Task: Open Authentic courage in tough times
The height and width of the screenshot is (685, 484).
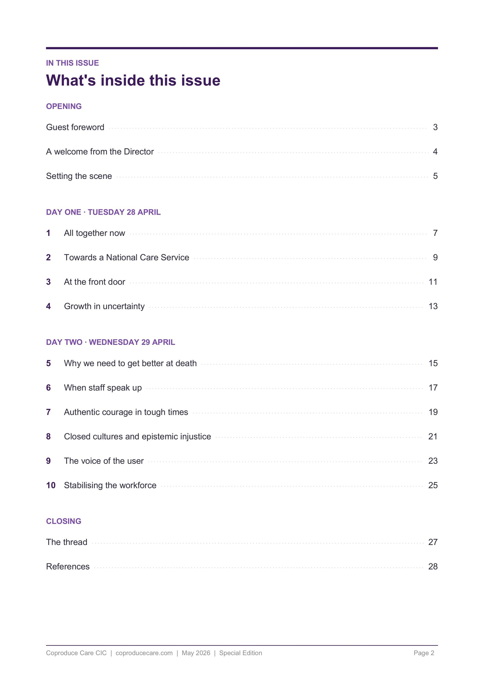Action: 242,412
